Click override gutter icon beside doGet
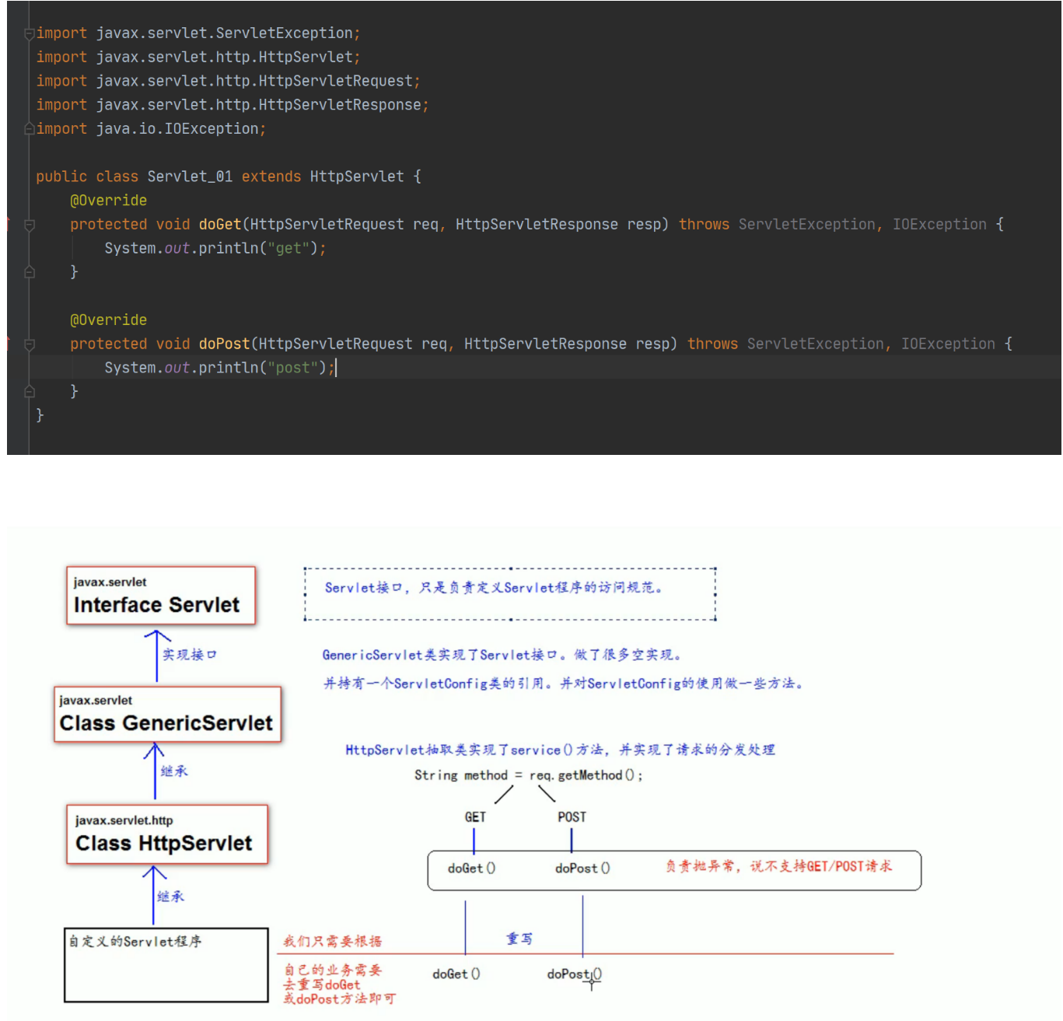The height and width of the screenshot is (1021, 1063). tap(9, 225)
